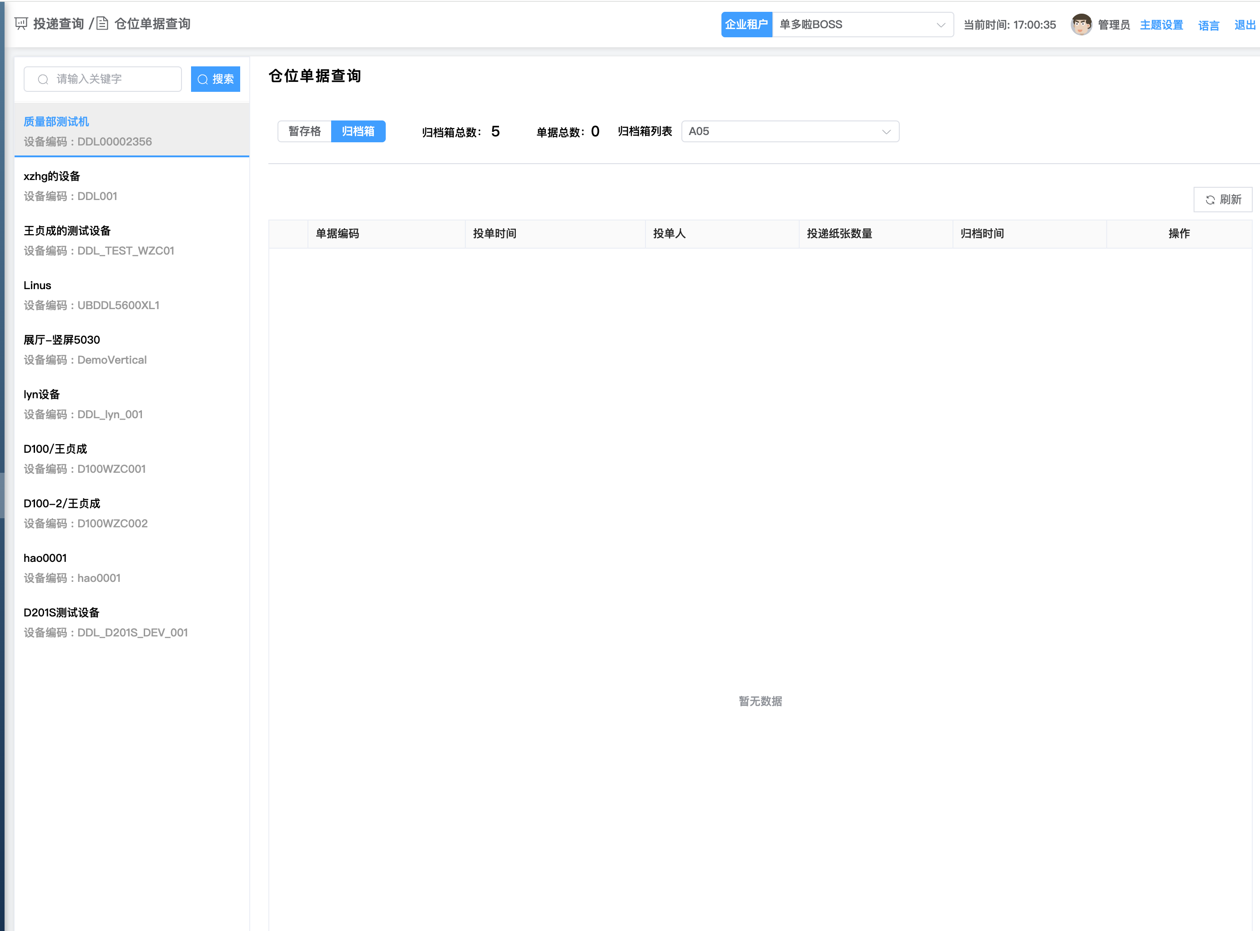The width and height of the screenshot is (1260, 931).
Task: Click the magnifier icon in keyword field
Action: point(43,80)
